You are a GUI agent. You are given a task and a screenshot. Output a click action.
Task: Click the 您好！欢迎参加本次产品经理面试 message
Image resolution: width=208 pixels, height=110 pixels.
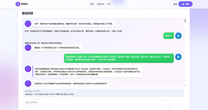(x=74, y=31)
